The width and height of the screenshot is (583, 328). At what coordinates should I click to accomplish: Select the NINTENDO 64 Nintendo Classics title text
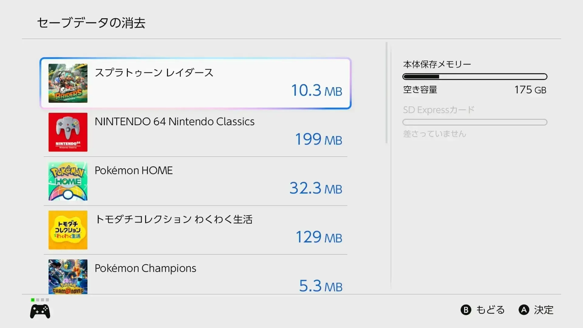click(x=175, y=121)
